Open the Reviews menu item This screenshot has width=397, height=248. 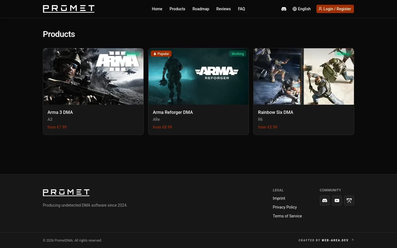tap(224, 9)
